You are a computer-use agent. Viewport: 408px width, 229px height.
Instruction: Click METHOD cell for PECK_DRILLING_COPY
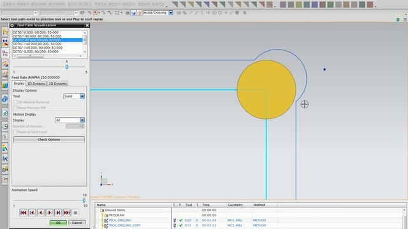tap(259, 225)
